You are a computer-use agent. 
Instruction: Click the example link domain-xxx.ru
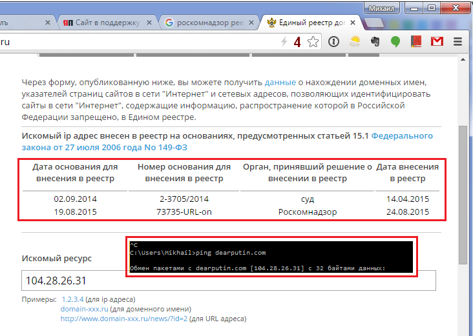click(84, 309)
